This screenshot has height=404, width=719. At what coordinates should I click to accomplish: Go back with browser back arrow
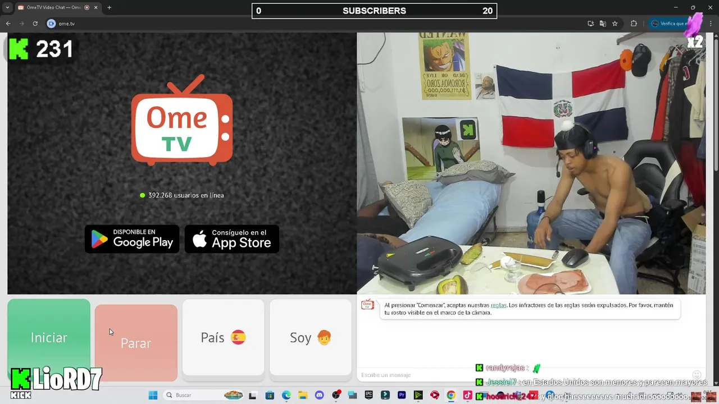click(x=8, y=24)
